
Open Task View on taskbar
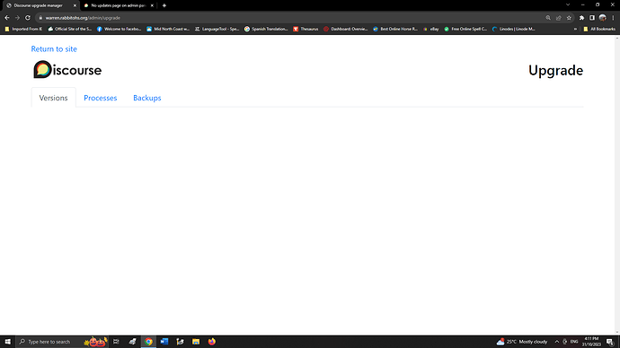point(116,342)
